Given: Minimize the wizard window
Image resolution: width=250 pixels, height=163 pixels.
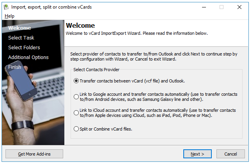Looking at the screenshot, I should (203, 7).
